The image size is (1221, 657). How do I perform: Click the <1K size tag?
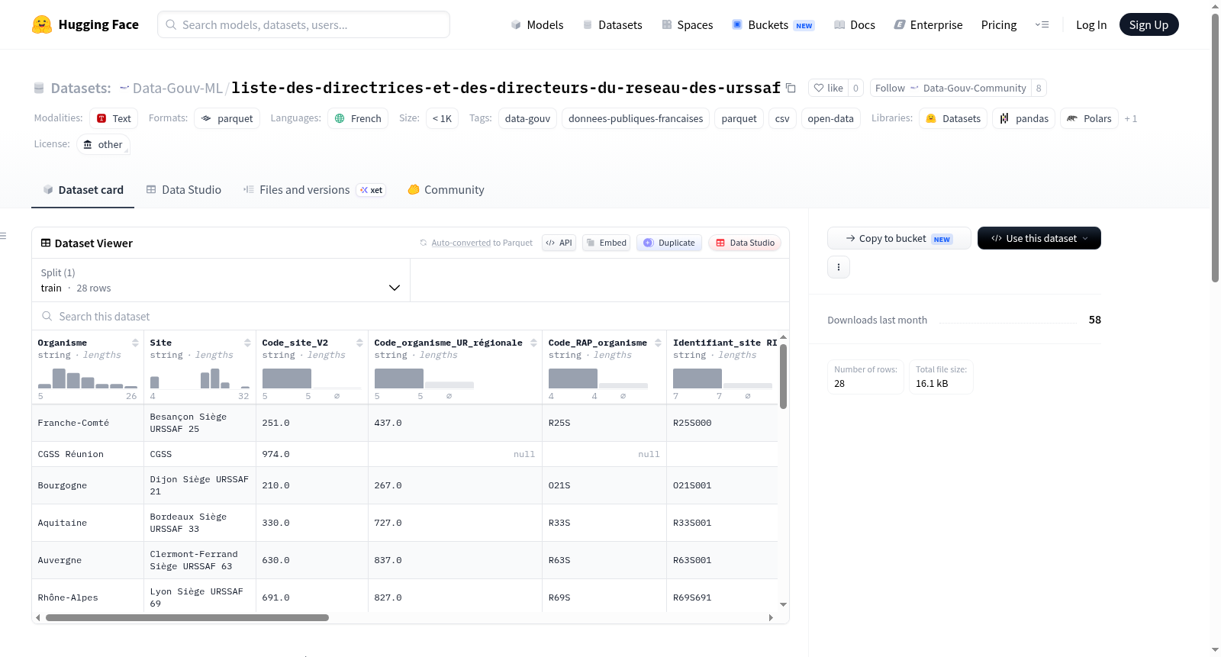442,118
